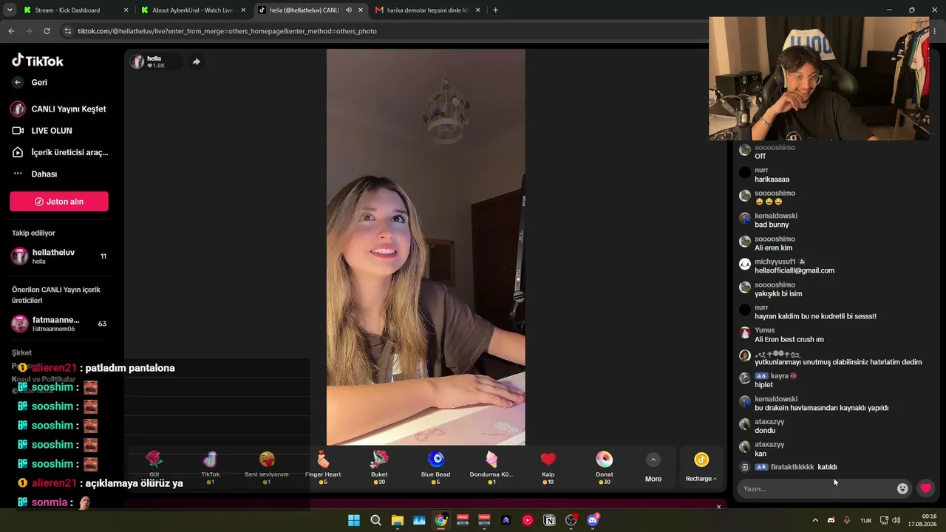Viewport: 946px width, 532px height.
Task: Click the hellaofficialll@gmail.com message
Action: click(794, 270)
